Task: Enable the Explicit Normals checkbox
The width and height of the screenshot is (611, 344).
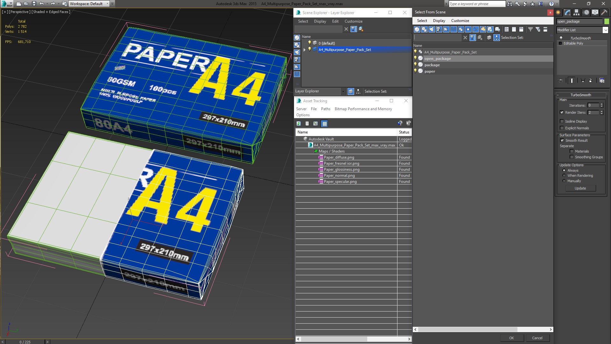Action: pos(562,128)
